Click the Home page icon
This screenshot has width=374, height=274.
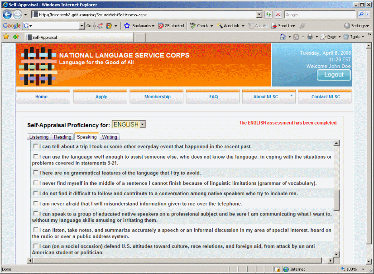(283, 37)
